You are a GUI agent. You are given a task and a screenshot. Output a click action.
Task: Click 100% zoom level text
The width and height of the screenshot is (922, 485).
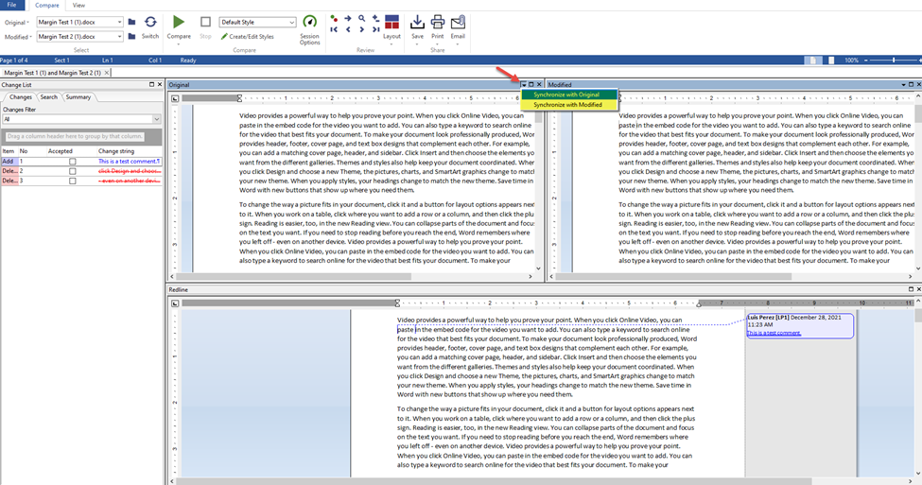(x=851, y=60)
